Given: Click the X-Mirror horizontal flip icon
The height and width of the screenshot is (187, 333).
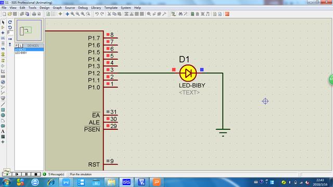Looking at the screenshot, I should coord(10,39).
